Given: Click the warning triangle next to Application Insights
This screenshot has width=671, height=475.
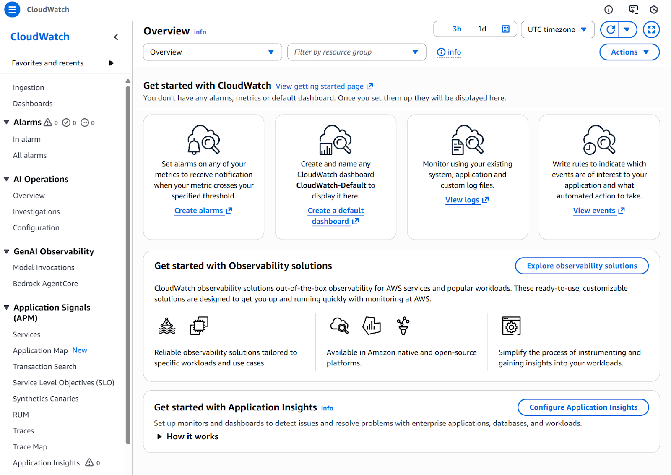Looking at the screenshot, I should (x=90, y=462).
